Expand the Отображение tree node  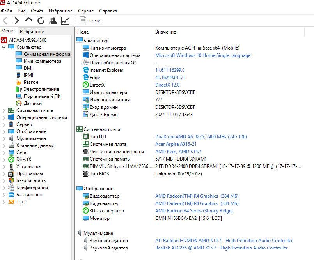[4, 131]
